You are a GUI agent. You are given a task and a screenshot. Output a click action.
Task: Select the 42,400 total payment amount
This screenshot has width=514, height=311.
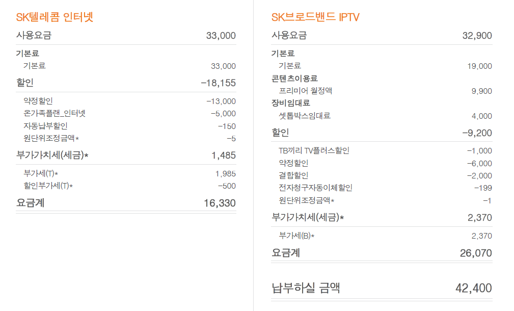[x=473, y=288]
